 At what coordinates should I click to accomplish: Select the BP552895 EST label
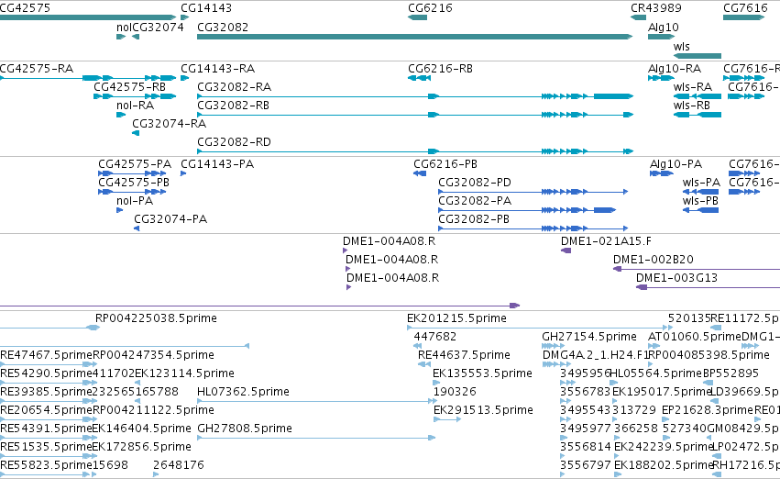[x=731, y=373]
